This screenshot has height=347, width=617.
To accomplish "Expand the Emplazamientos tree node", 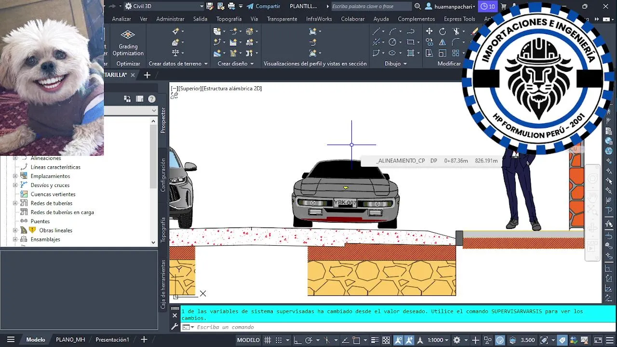I will click(x=15, y=176).
